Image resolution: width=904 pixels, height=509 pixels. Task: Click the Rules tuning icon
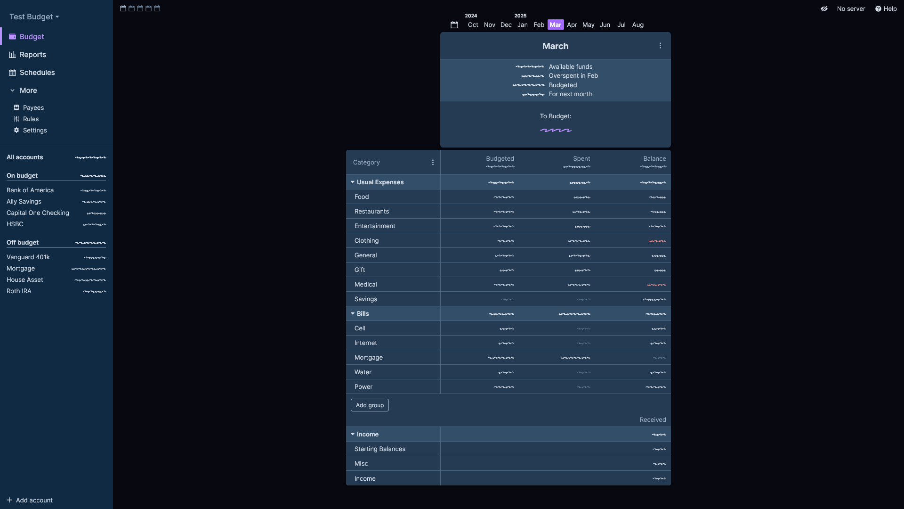[16, 119]
